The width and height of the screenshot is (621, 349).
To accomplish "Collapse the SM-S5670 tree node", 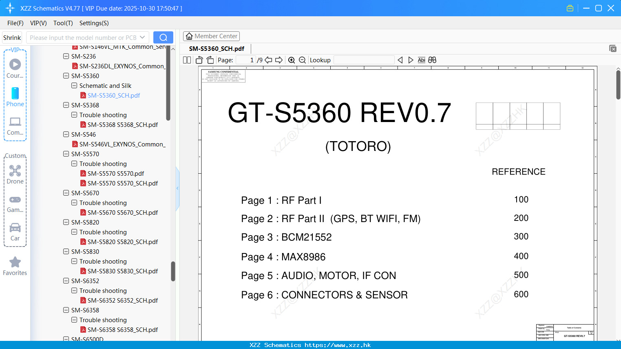I will click(66, 193).
